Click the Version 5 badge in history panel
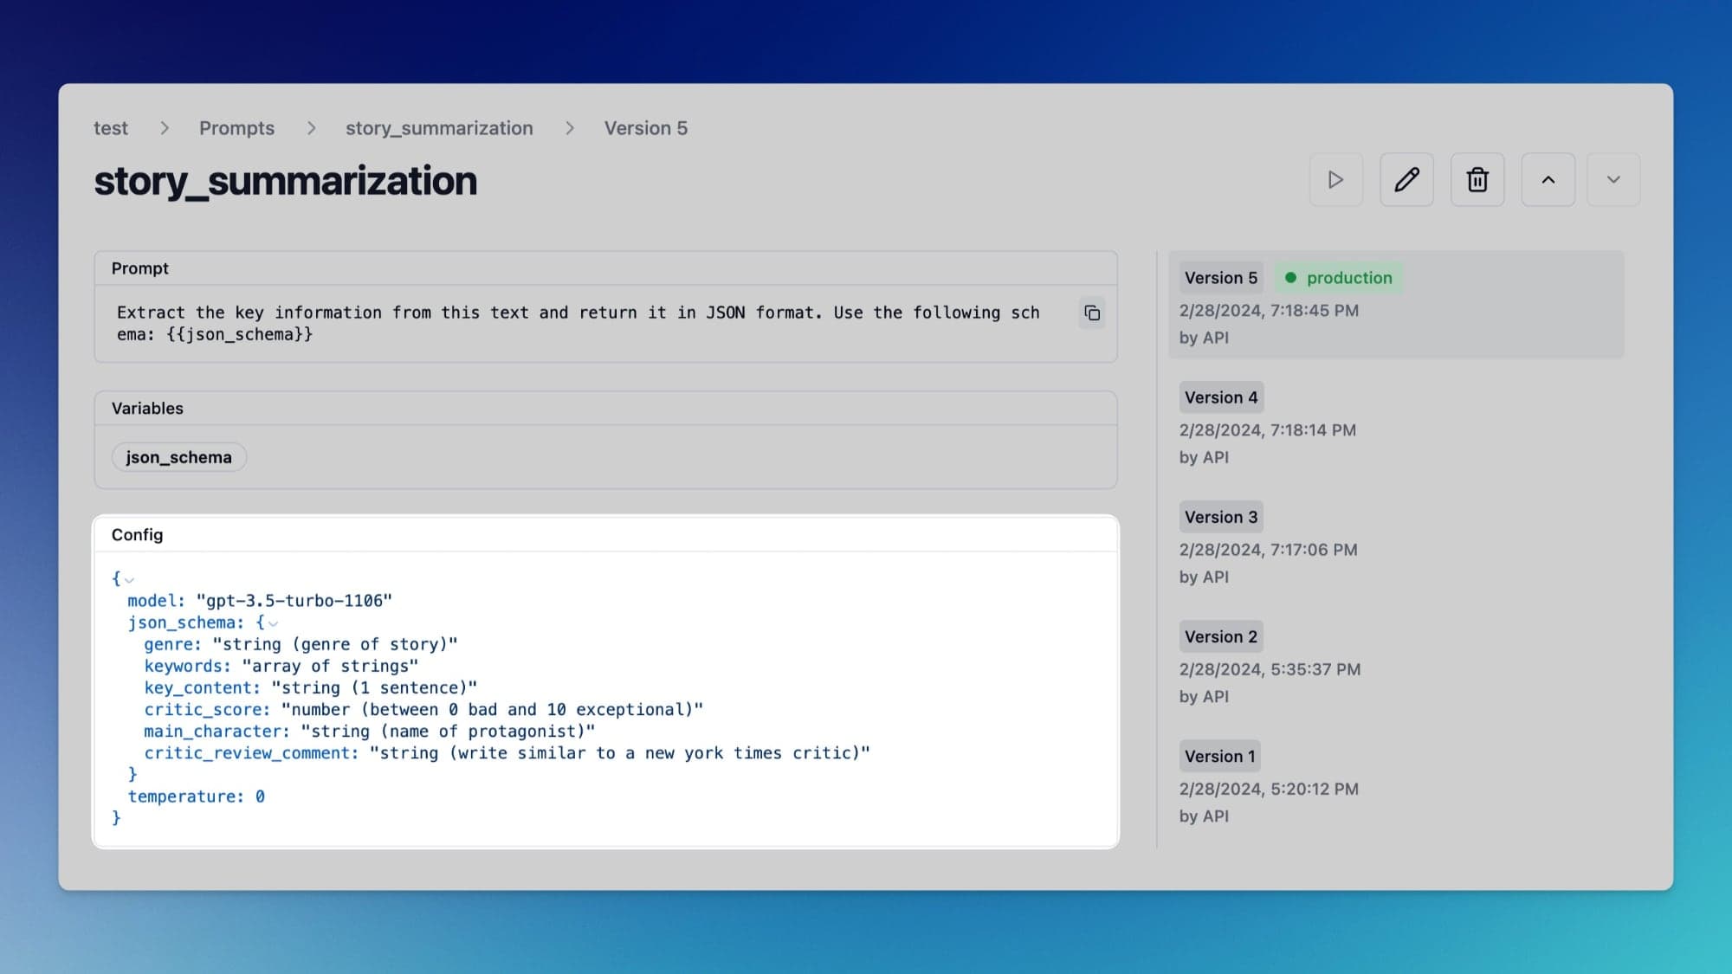This screenshot has width=1732, height=974. click(x=1221, y=278)
